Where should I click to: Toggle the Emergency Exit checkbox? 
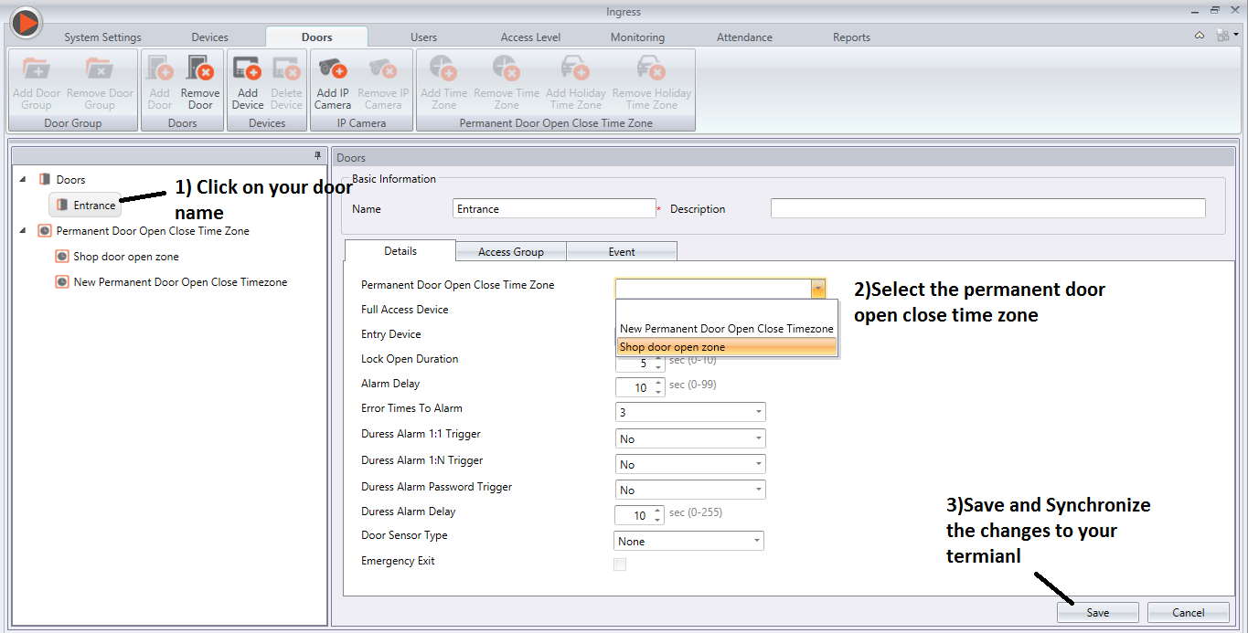[x=620, y=564]
